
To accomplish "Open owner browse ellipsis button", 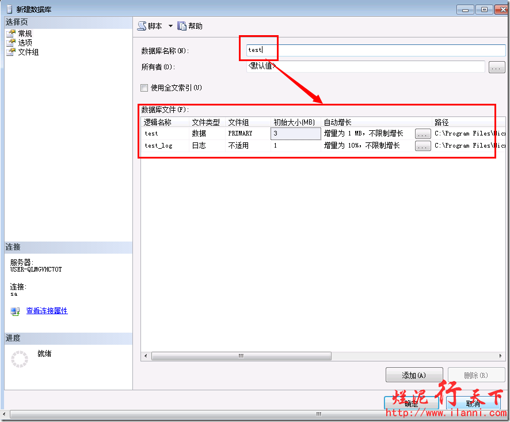I will tap(497, 67).
